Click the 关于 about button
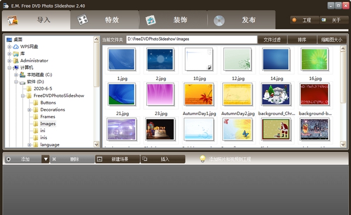This screenshot has width=351, height=215. pos(334,20)
